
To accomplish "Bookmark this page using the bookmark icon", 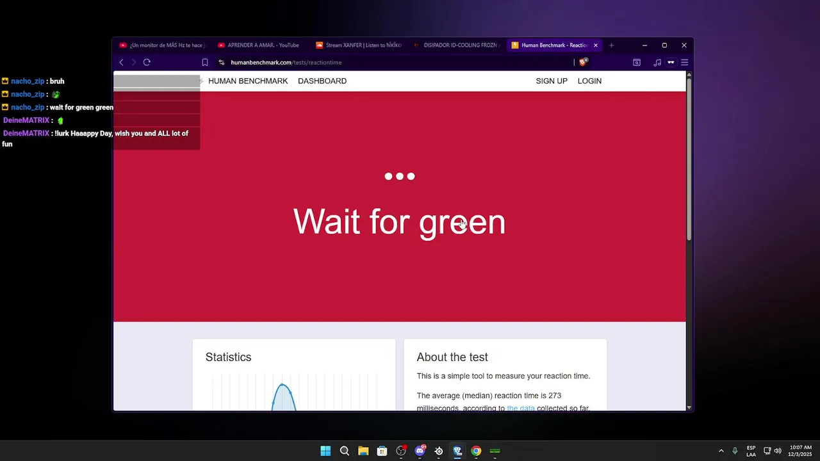I will (205, 62).
